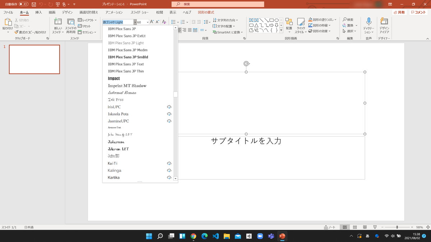Click the Reset (リセット) button
Screen dimensions: 431x242
84,26
